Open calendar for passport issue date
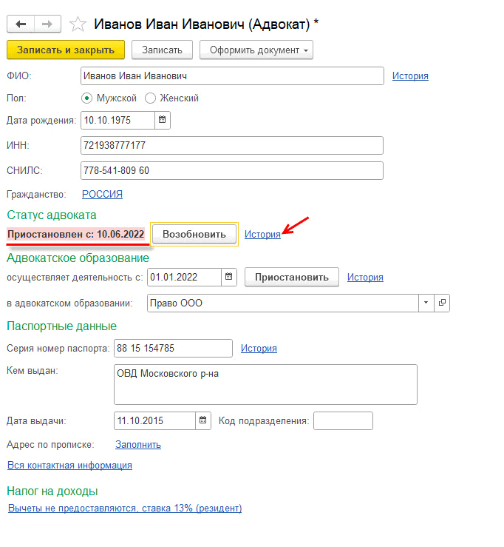This screenshot has width=504, height=547. [x=203, y=421]
